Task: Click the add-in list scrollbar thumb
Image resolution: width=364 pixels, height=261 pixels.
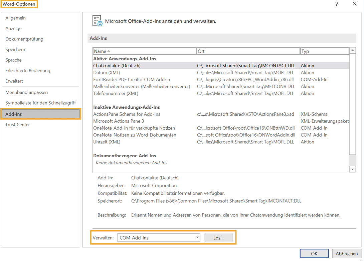Action: tap(352, 104)
